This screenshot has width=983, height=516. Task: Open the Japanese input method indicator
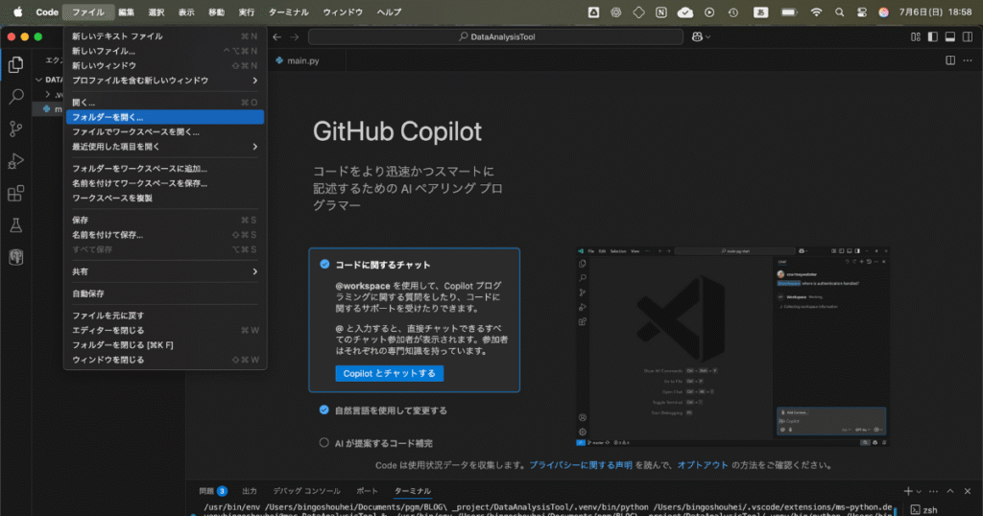760,12
